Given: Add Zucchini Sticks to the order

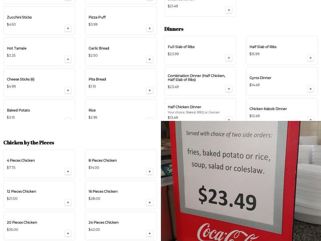Looking at the screenshot, I should click(68, 29).
